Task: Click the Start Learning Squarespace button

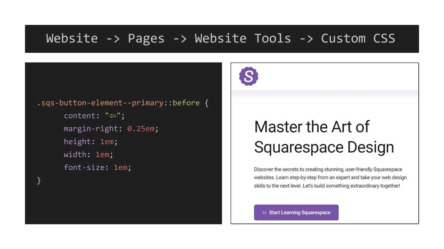Action: tap(296, 212)
